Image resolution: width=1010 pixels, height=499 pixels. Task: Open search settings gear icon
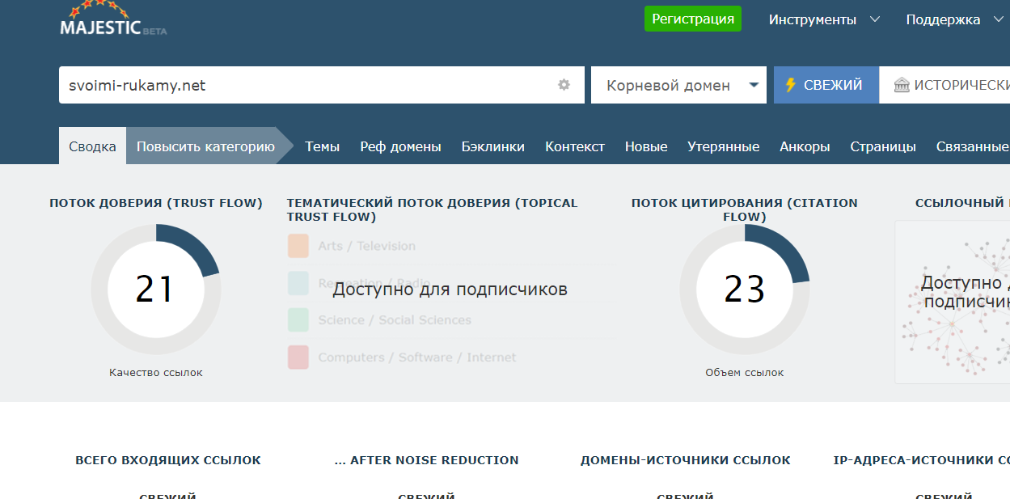click(564, 85)
